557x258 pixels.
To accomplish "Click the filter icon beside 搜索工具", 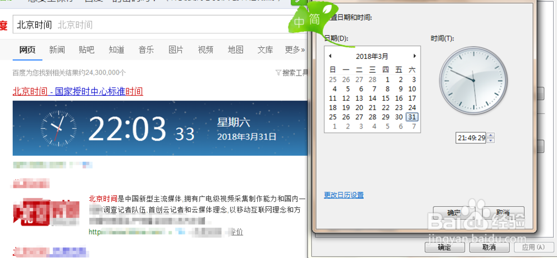I will click(278, 73).
